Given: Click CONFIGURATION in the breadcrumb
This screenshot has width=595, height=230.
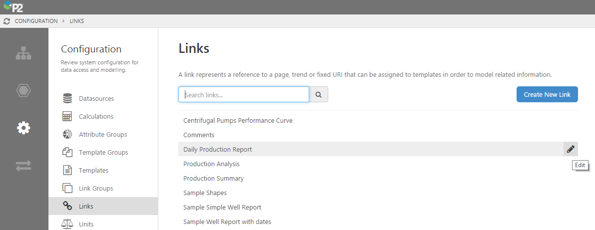Looking at the screenshot, I should click(x=36, y=21).
